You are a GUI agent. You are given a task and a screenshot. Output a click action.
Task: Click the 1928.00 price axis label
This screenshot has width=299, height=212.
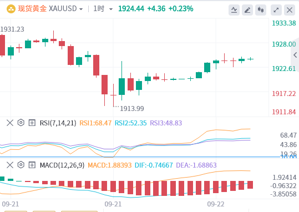[284, 44]
